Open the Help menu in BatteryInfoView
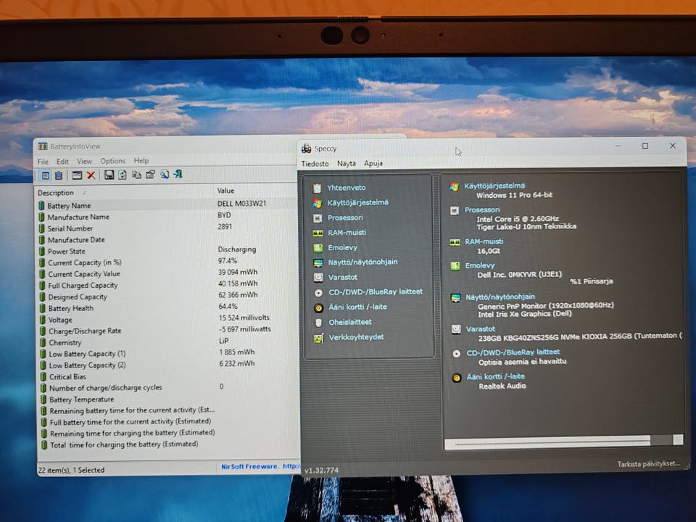696x522 pixels. click(x=141, y=161)
